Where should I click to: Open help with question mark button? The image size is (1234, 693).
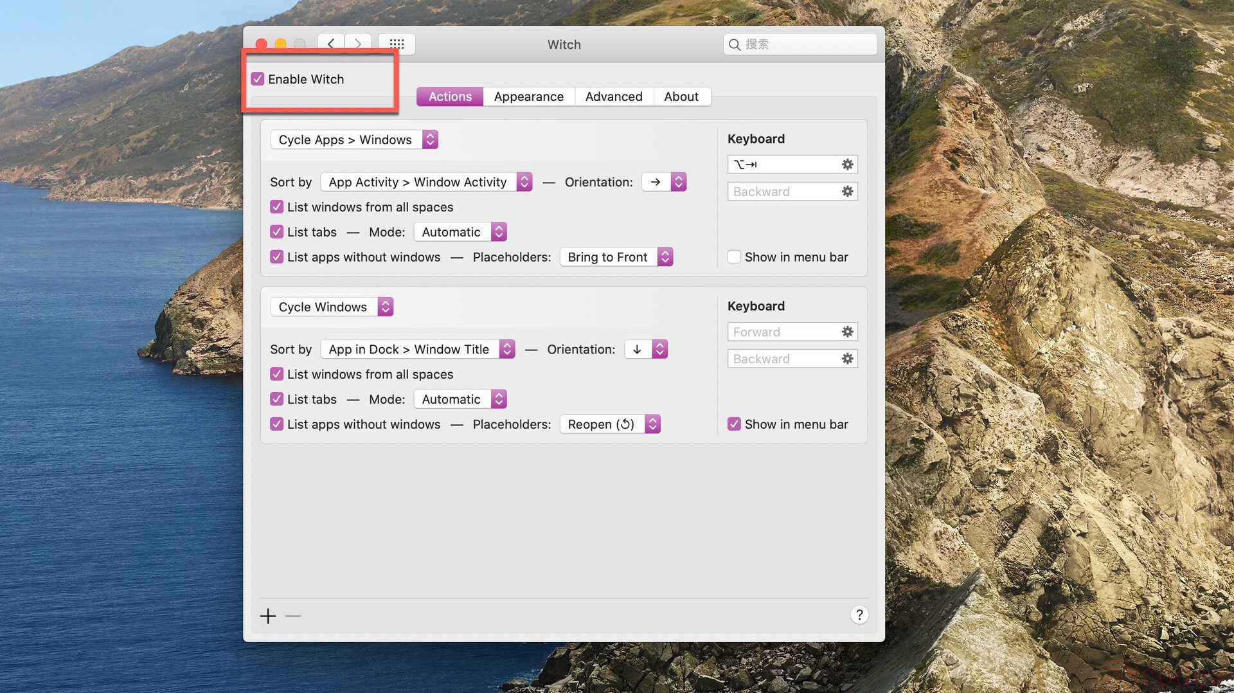(x=859, y=615)
